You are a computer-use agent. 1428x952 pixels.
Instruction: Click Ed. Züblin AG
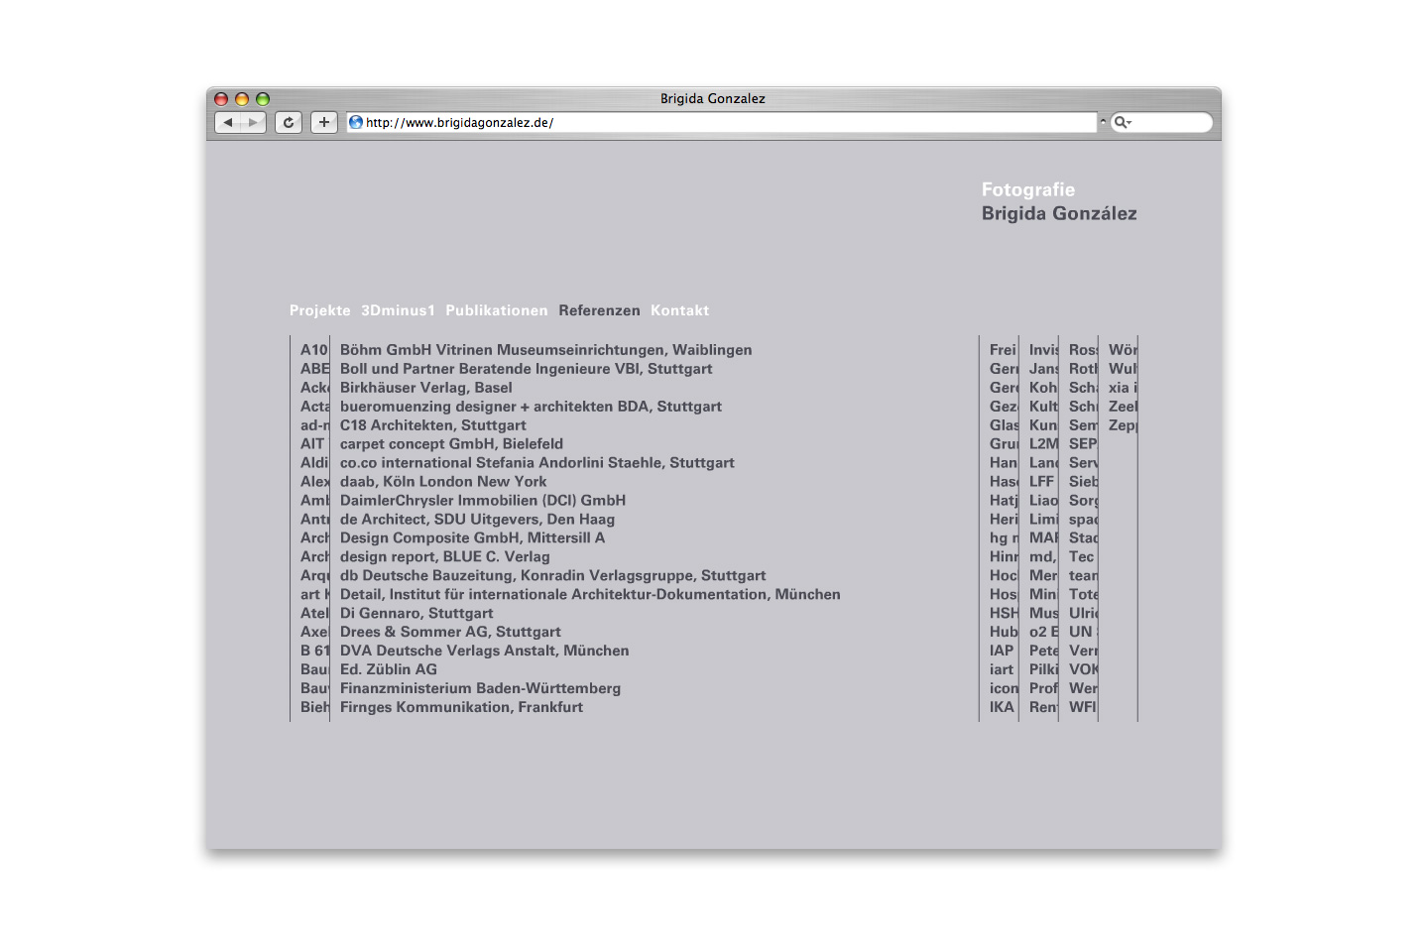click(x=389, y=670)
